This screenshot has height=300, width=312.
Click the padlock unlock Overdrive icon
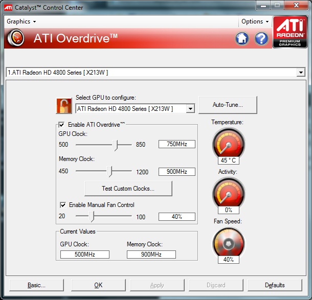pyautogui.click(x=64, y=106)
